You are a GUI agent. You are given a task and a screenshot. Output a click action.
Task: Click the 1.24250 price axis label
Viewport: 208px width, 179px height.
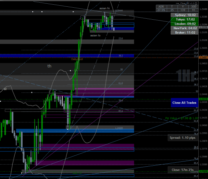coord(203,110)
